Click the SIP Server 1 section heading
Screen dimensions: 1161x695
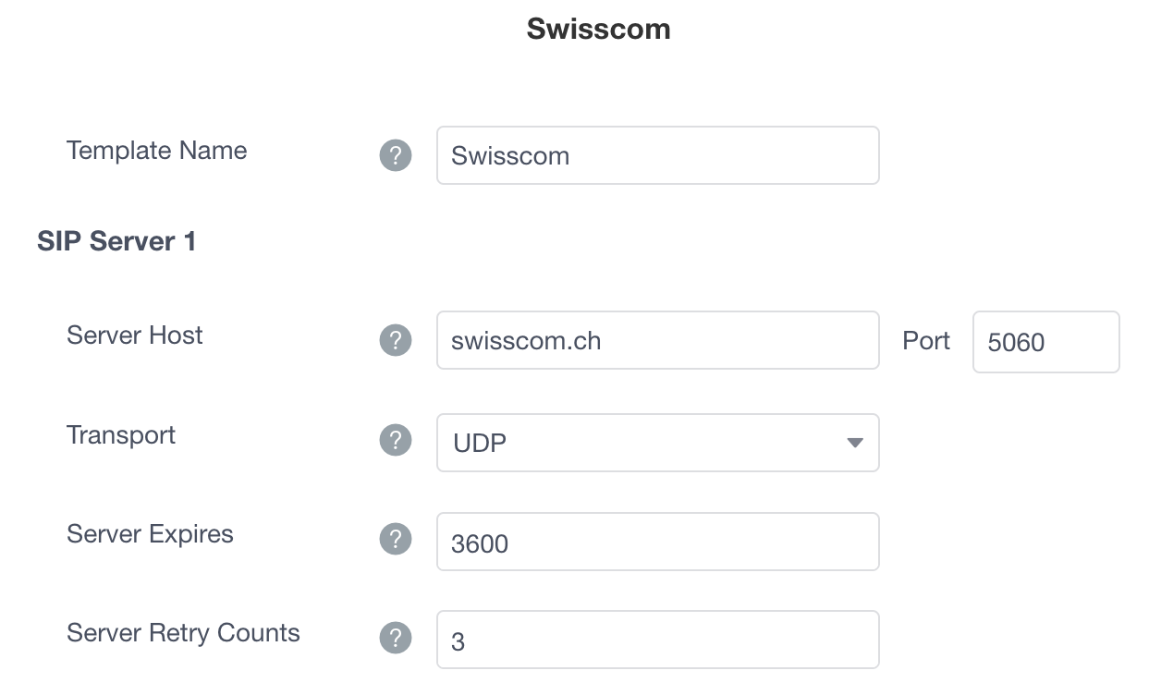(x=116, y=241)
